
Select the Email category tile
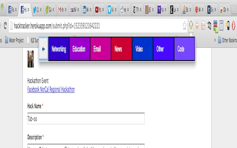pos(101,49)
